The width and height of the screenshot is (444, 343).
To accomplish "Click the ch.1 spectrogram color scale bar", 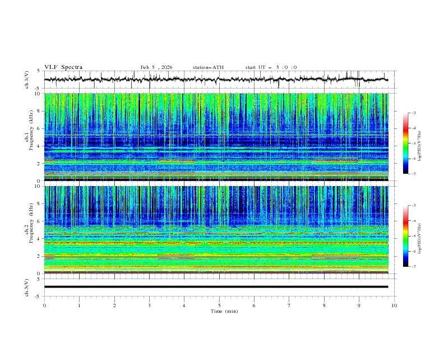I will coord(406,143).
